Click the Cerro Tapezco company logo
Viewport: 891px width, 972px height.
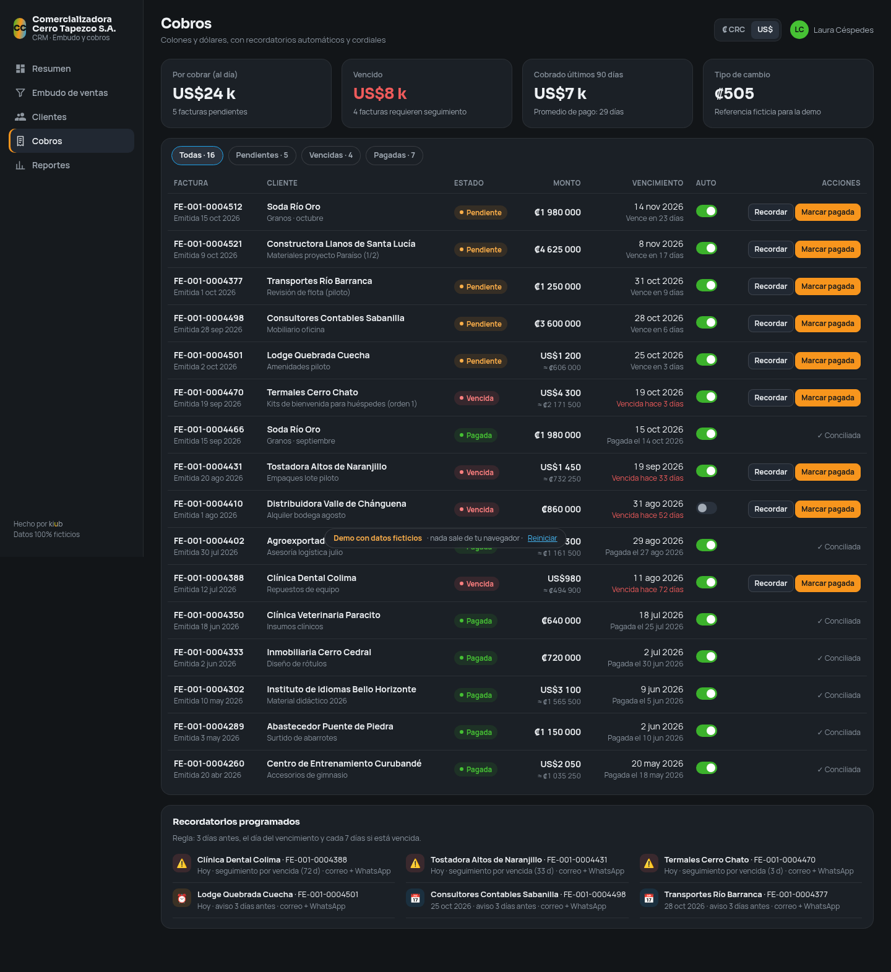click(x=20, y=28)
